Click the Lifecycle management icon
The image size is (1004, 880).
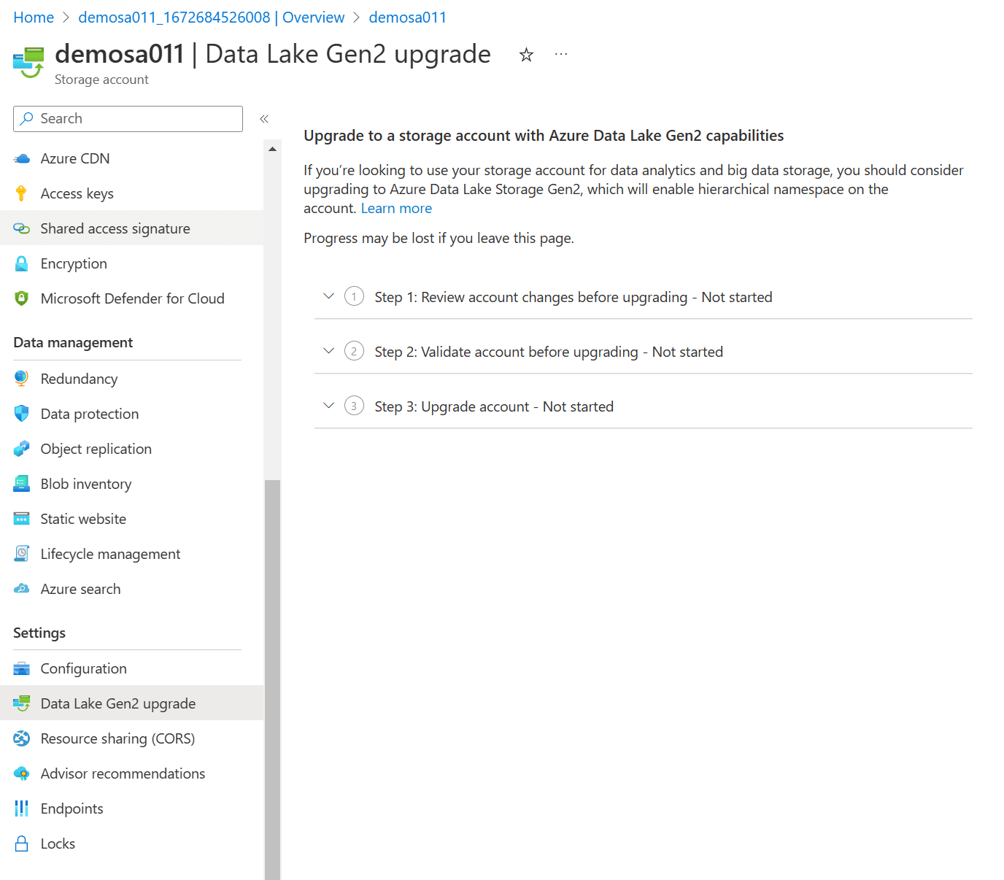tap(22, 554)
